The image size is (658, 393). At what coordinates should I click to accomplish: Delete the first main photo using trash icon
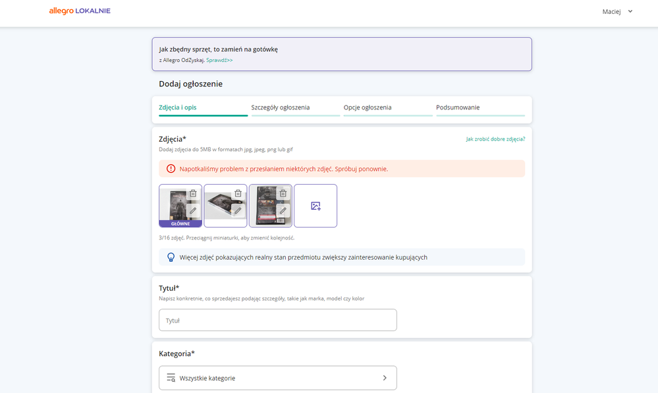pyautogui.click(x=193, y=193)
